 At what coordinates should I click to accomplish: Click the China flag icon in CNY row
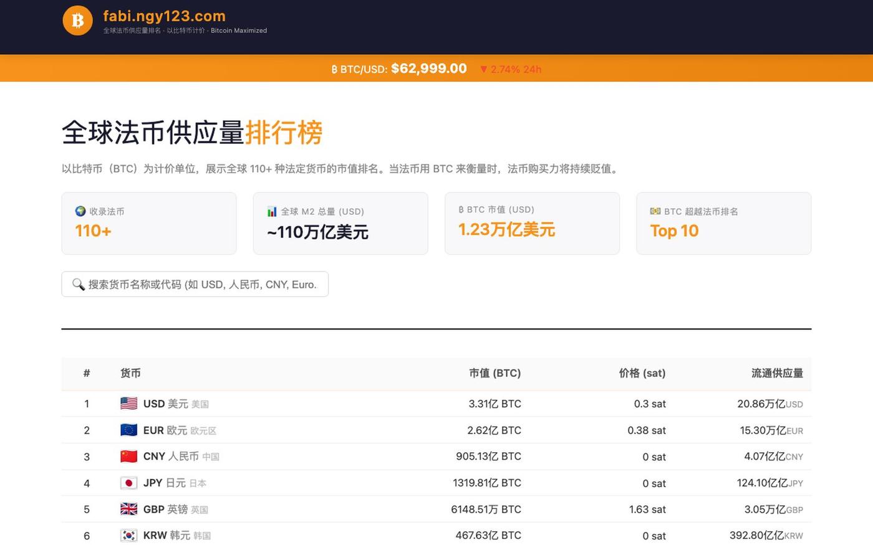pyautogui.click(x=128, y=457)
